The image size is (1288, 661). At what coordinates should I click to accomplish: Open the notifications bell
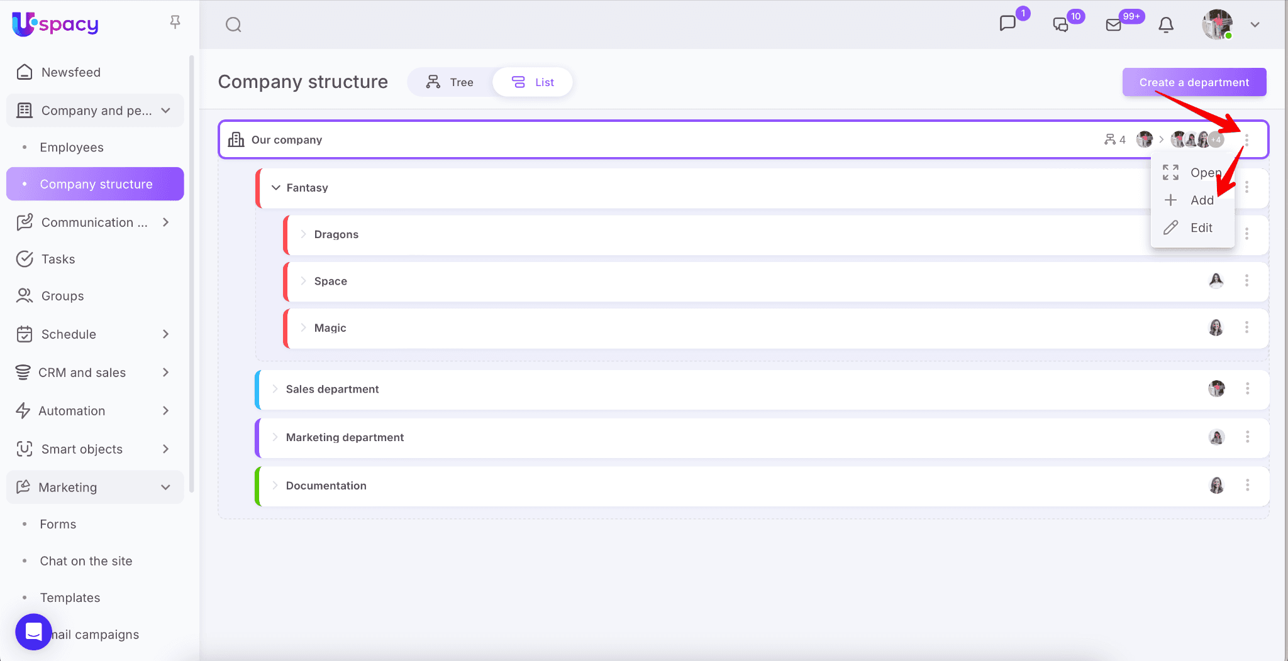[x=1166, y=25]
